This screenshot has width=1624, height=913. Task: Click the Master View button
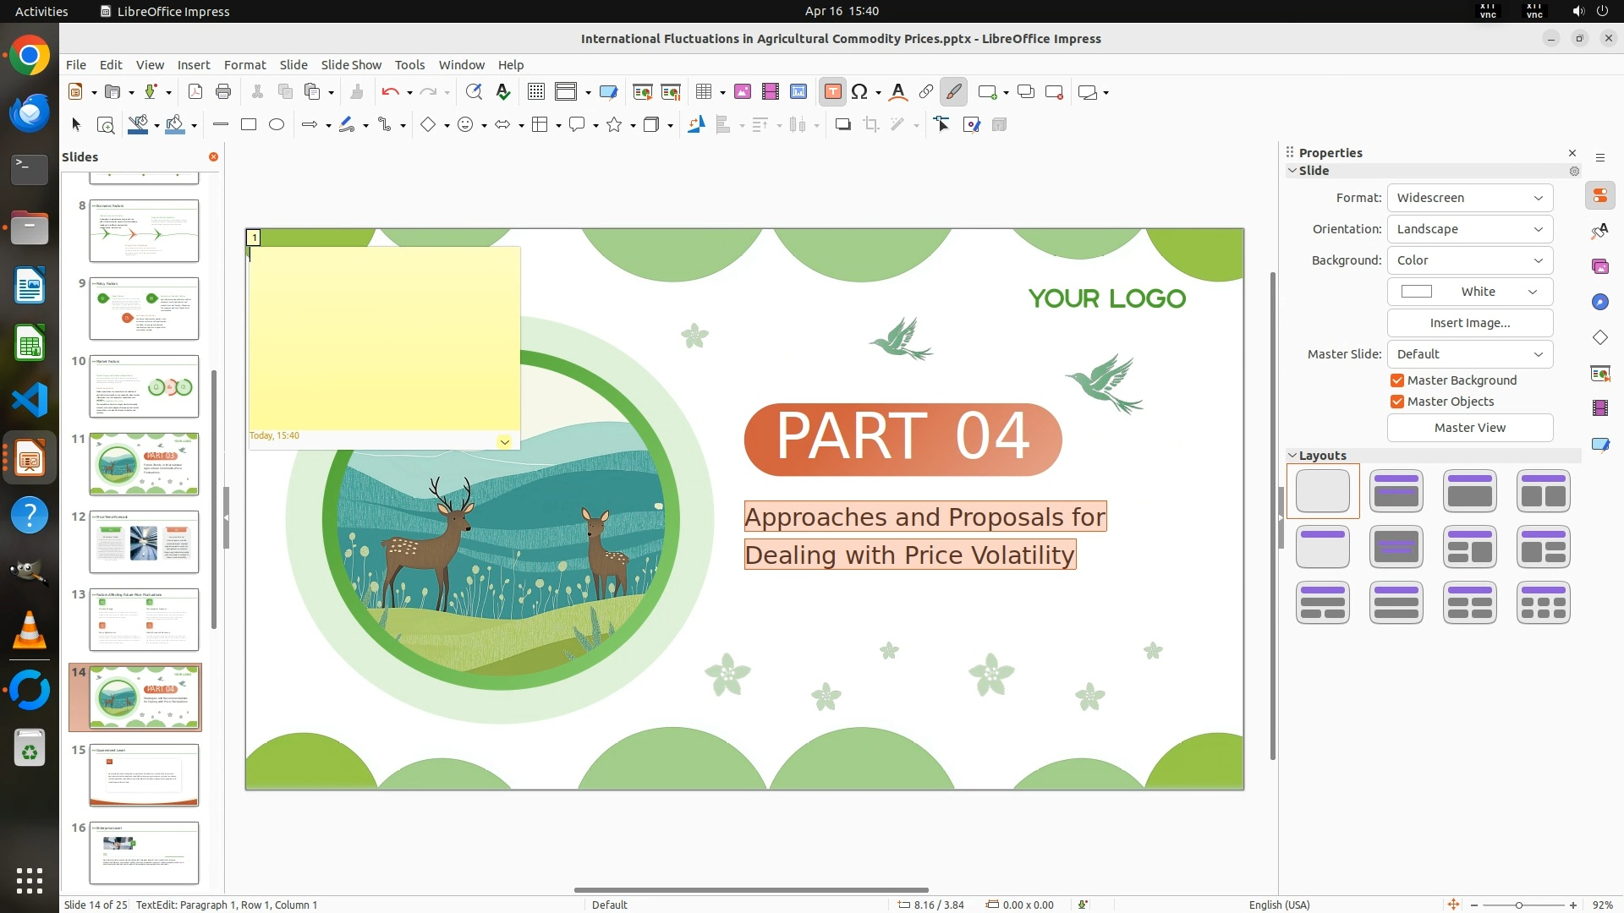[x=1469, y=428]
